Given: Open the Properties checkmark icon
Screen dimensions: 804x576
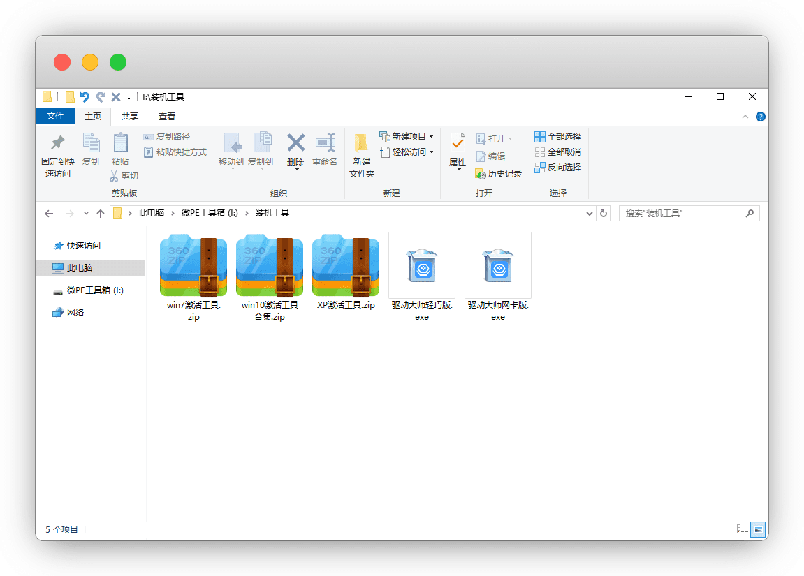Looking at the screenshot, I should click(458, 143).
